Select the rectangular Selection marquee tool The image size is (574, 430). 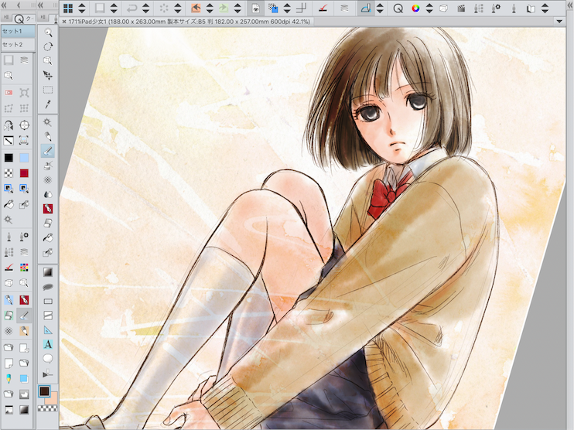tap(48, 90)
